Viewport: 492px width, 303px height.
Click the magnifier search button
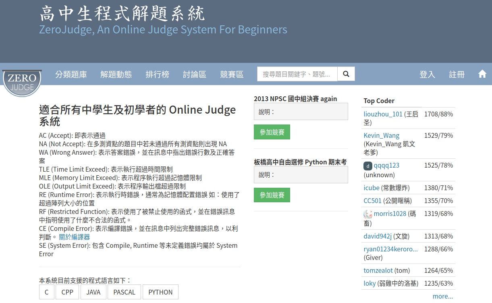(x=346, y=74)
